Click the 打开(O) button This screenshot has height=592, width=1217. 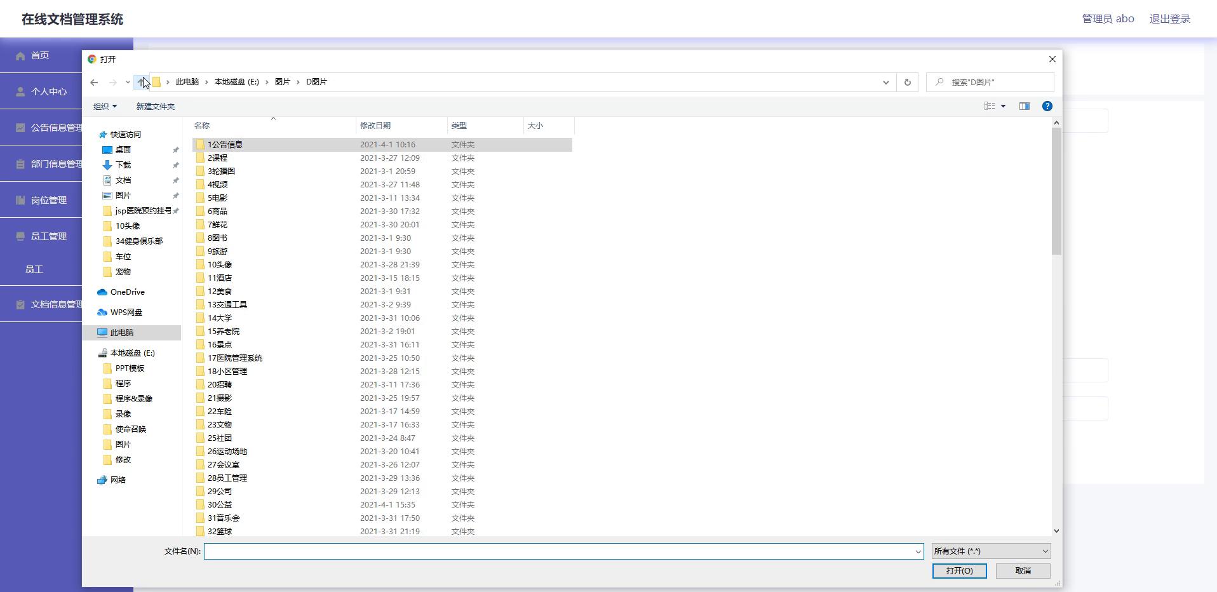click(x=959, y=571)
